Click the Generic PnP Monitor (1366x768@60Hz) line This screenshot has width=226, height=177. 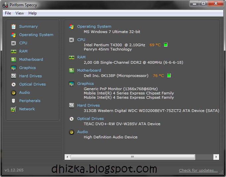(x=121, y=89)
